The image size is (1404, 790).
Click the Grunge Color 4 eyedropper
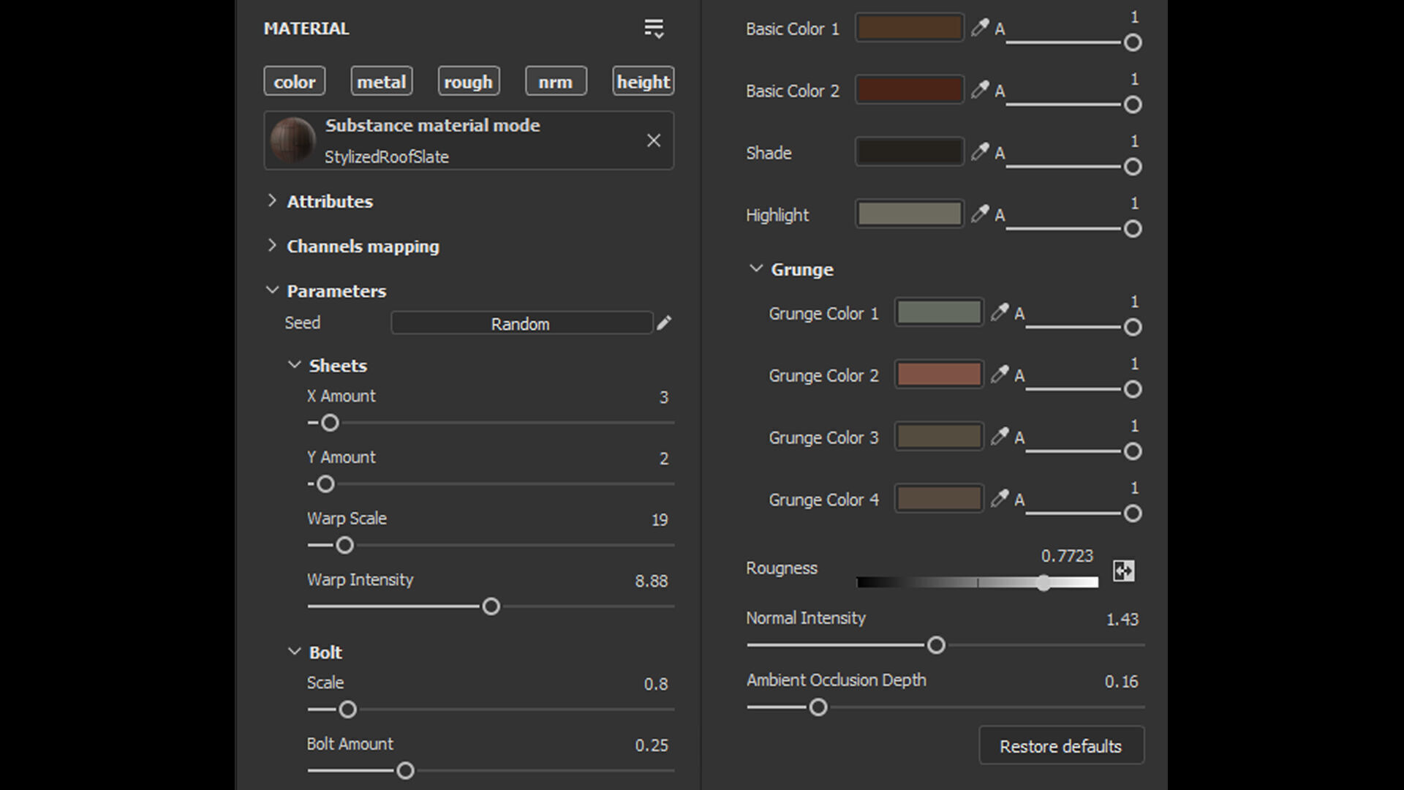coord(999,499)
